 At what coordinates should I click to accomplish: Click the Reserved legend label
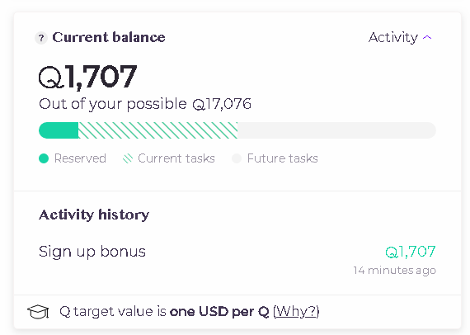pos(80,158)
